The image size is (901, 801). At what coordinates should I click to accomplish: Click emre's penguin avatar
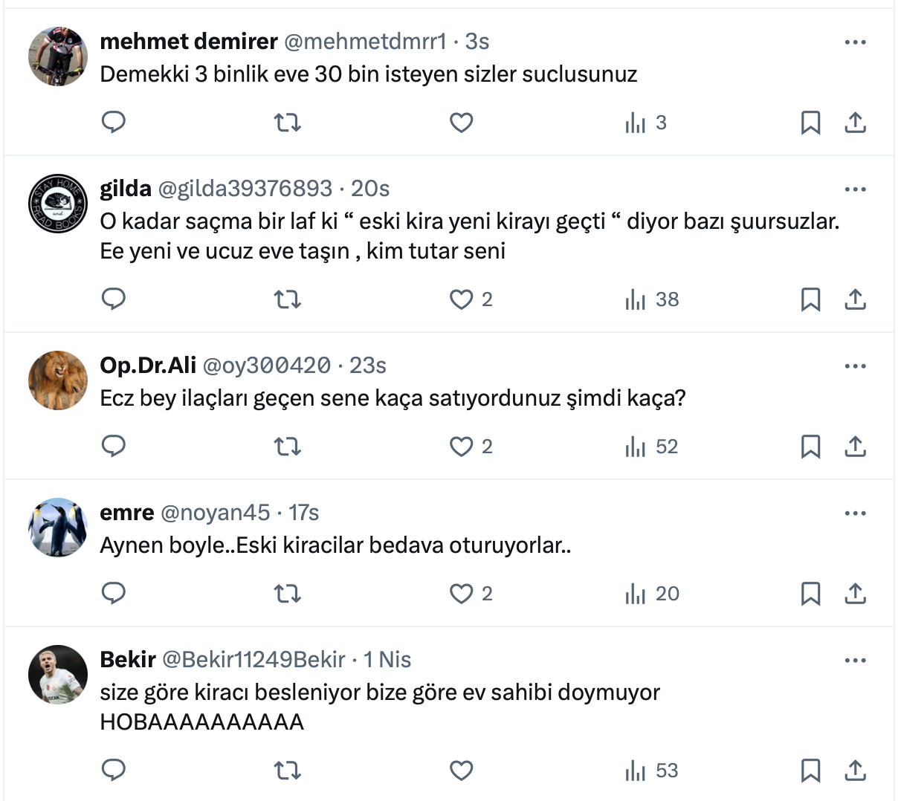(x=58, y=528)
